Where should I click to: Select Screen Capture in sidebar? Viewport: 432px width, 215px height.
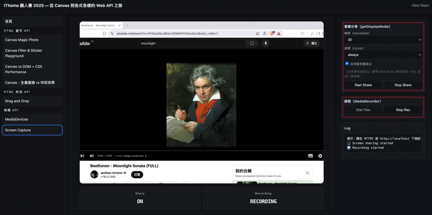tap(32, 130)
